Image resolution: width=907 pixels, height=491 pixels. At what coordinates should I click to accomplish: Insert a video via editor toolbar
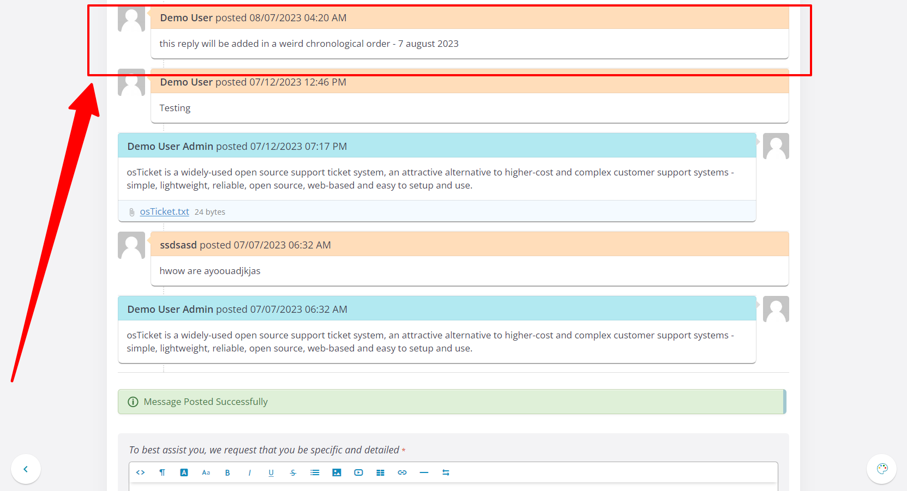pos(358,472)
